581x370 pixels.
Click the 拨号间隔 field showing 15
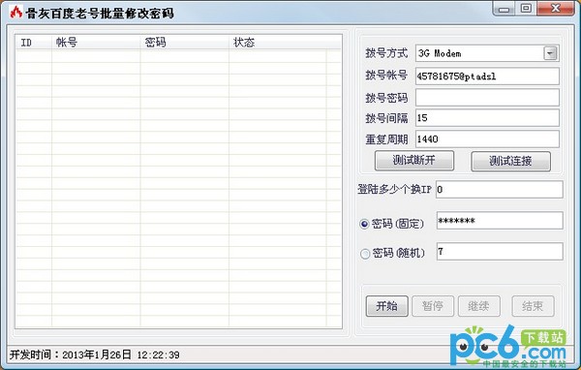click(487, 118)
